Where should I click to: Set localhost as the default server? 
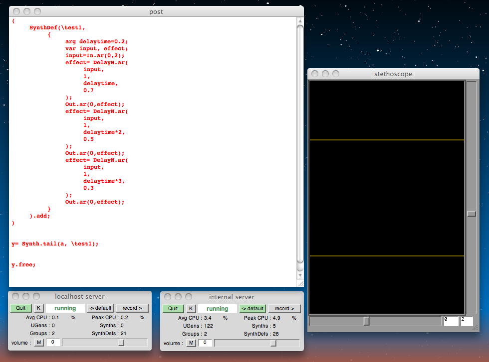(x=100, y=308)
